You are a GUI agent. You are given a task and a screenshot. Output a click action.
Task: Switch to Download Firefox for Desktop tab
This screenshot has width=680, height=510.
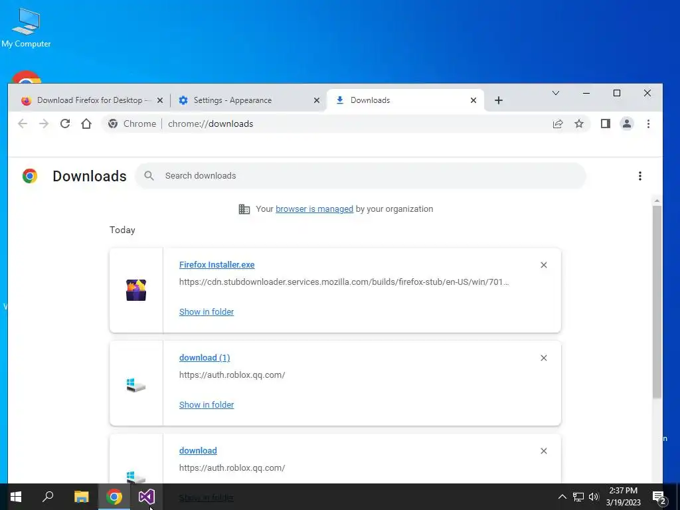click(x=92, y=100)
